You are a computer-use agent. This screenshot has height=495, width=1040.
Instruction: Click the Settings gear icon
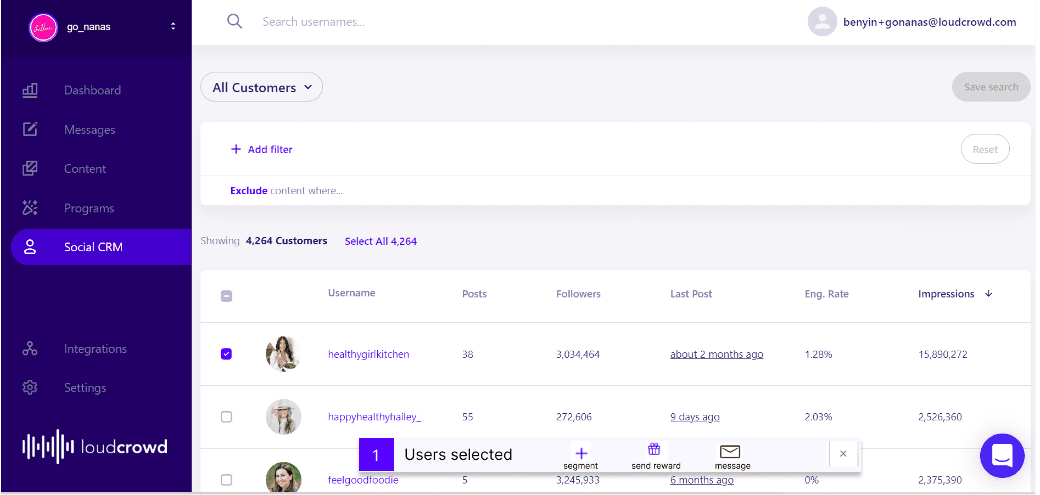(30, 387)
